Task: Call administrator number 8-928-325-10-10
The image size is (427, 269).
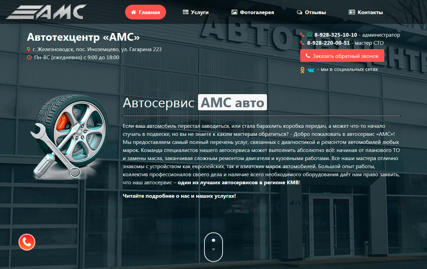Action: (336, 35)
